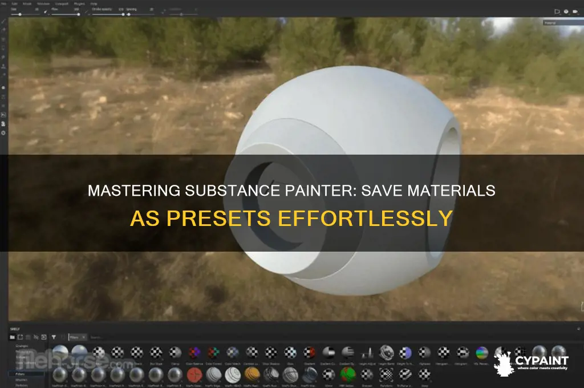Viewport: 584px width, 388px height.
Task: Click the camera icon at top right
Action: coord(575,11)
